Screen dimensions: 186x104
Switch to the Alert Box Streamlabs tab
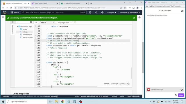pyautogui.click(x=74, y=3)
